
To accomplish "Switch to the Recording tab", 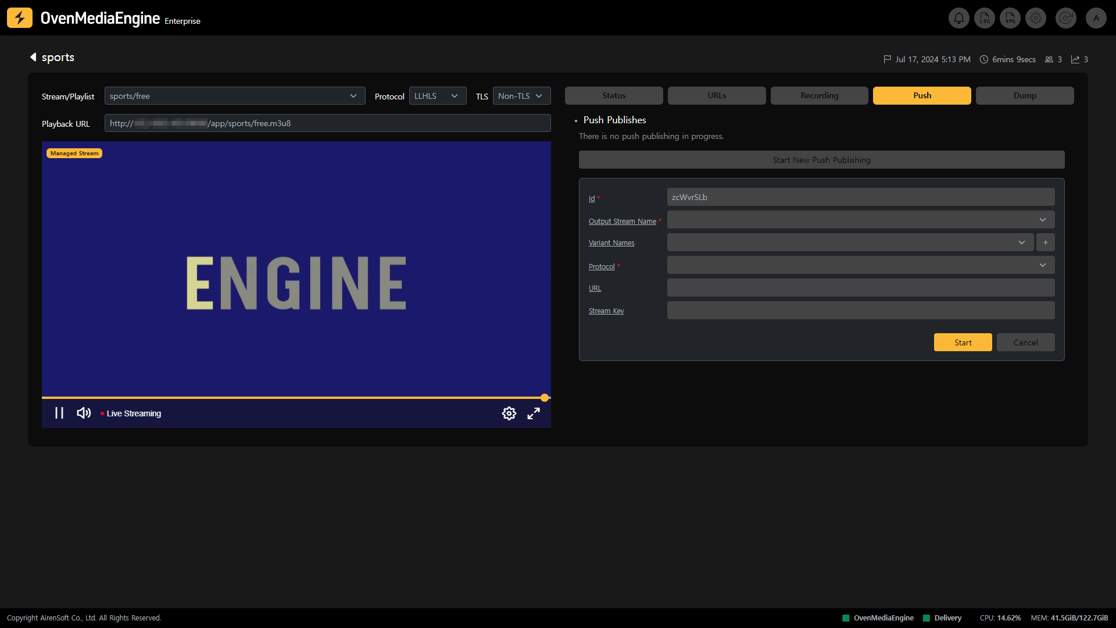I will (819, 95).
